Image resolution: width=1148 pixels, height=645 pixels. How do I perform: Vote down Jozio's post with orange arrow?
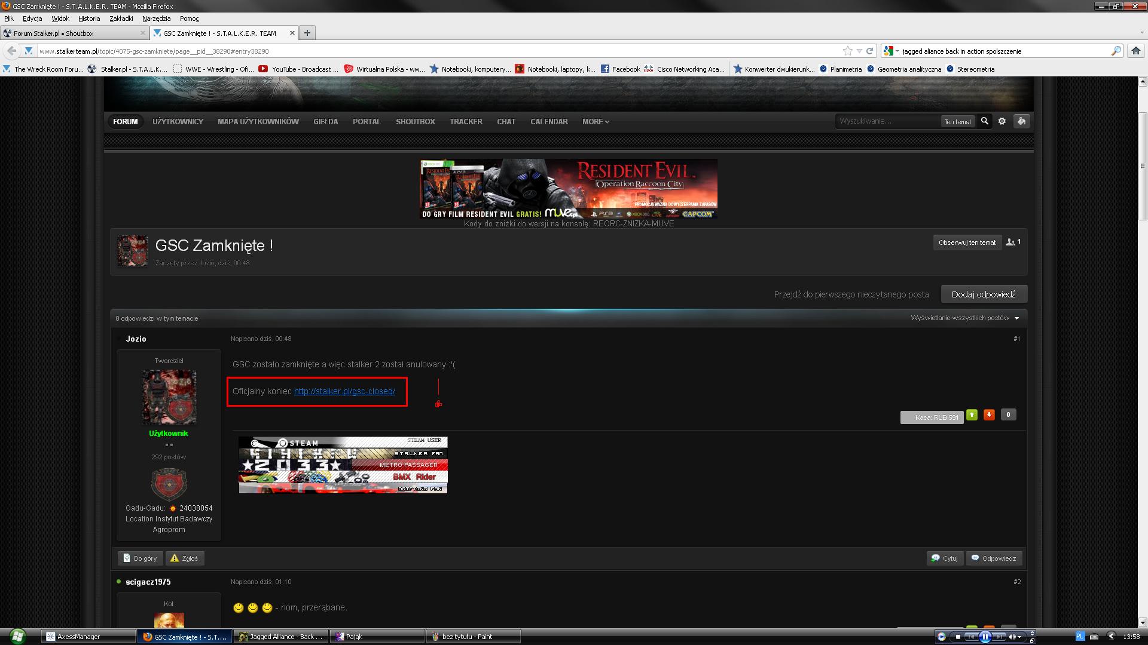990,414
